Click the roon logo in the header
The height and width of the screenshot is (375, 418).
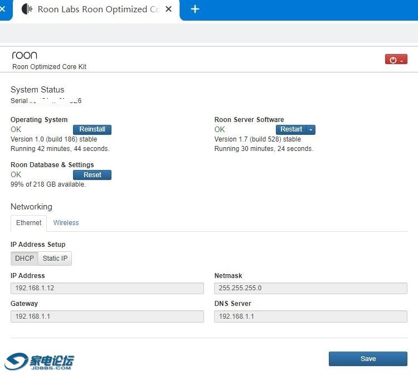[x=25, y=55]
